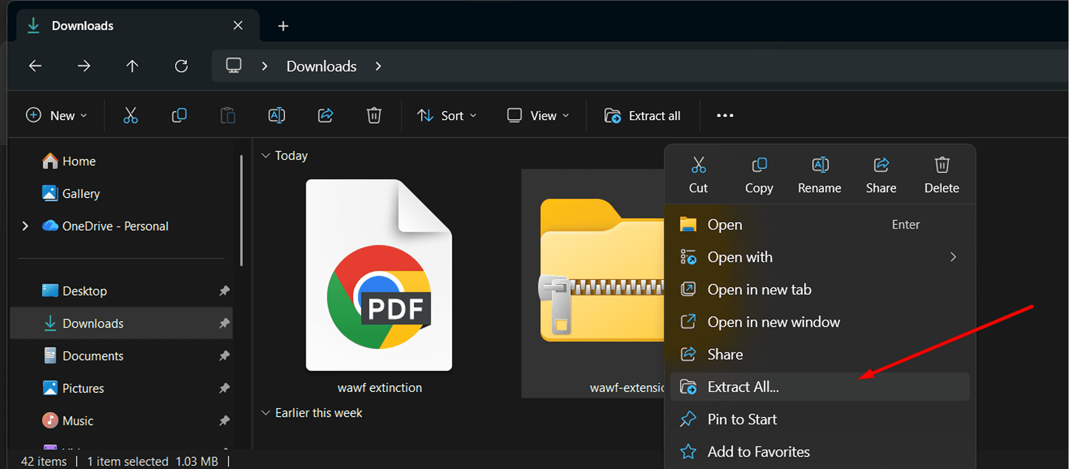Close the Downloads tab
The width and height of the screenshot is (1069, 469).
(238, 25)
